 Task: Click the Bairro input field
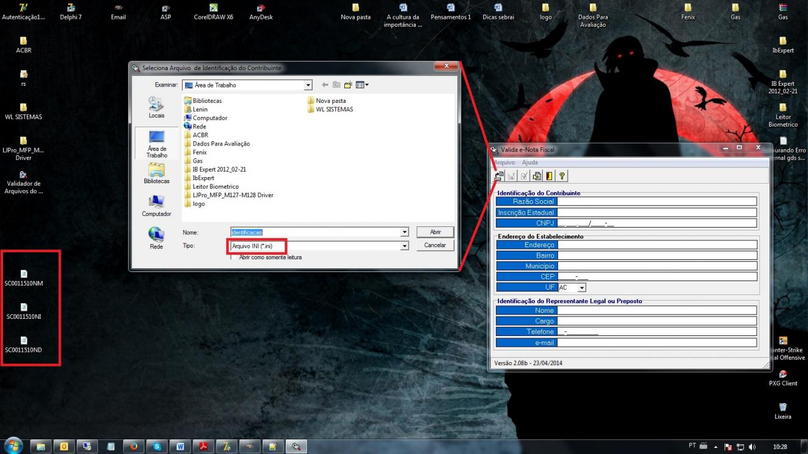click(x=657, y=256)
